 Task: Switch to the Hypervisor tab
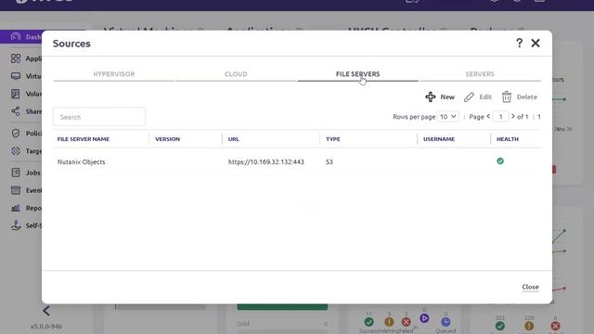click(x=114, y=74)
